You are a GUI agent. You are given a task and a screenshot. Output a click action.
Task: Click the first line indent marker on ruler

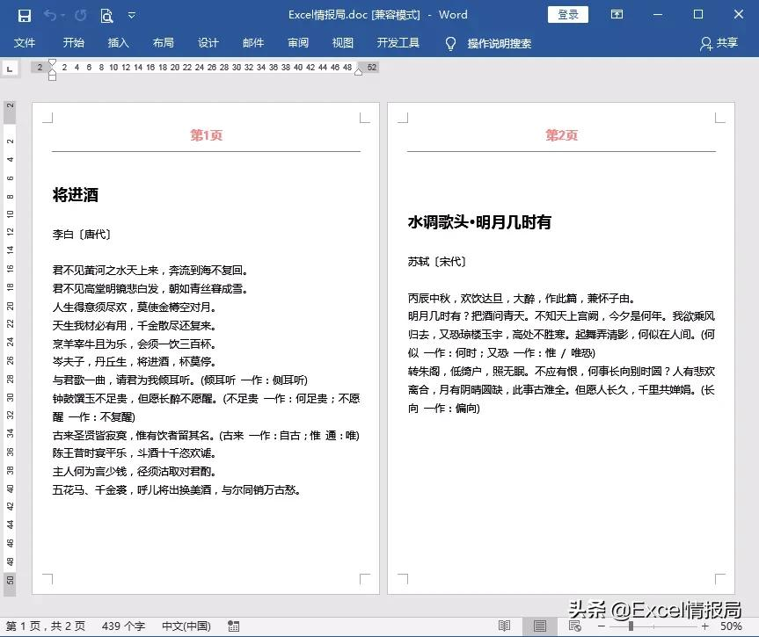(52, 63)
